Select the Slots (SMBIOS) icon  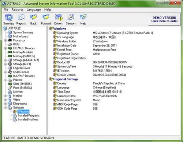click(x=10, y=84)
